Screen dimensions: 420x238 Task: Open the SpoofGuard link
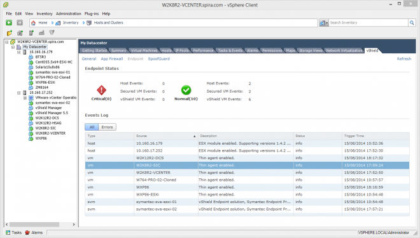(159, 59)
